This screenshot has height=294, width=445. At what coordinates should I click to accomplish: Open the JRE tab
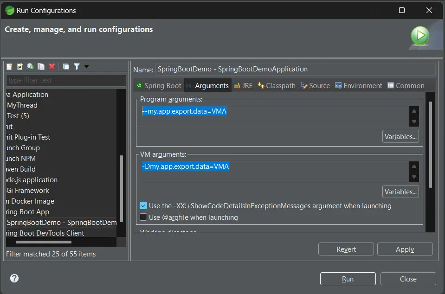point(243,86)
